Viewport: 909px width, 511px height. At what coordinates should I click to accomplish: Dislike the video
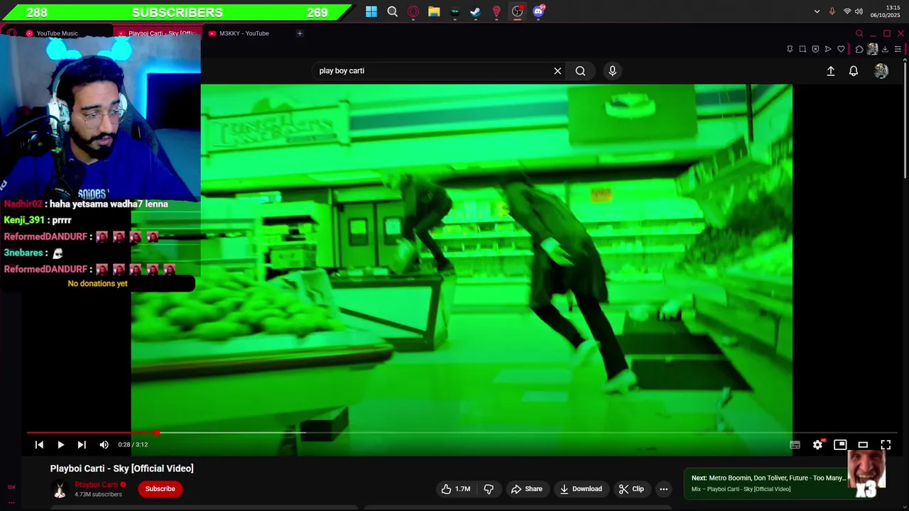point(489,489)
